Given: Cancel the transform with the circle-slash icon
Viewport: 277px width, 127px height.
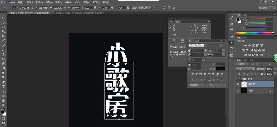Looking at the screenshot, I should (x=169, y=8).
